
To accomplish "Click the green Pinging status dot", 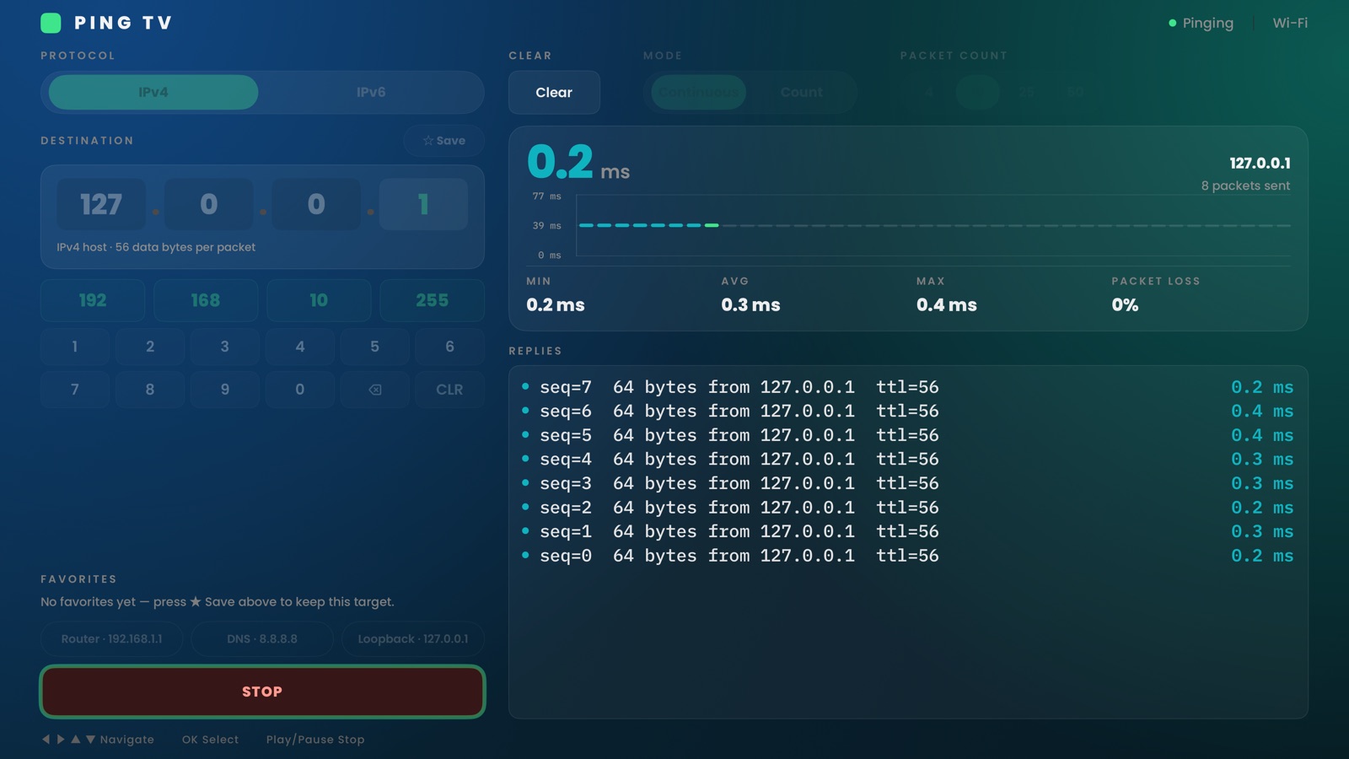I will tap(1172, 24).
